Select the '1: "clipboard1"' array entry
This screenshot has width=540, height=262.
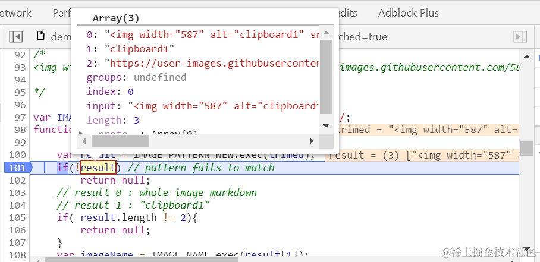point(130,49)
